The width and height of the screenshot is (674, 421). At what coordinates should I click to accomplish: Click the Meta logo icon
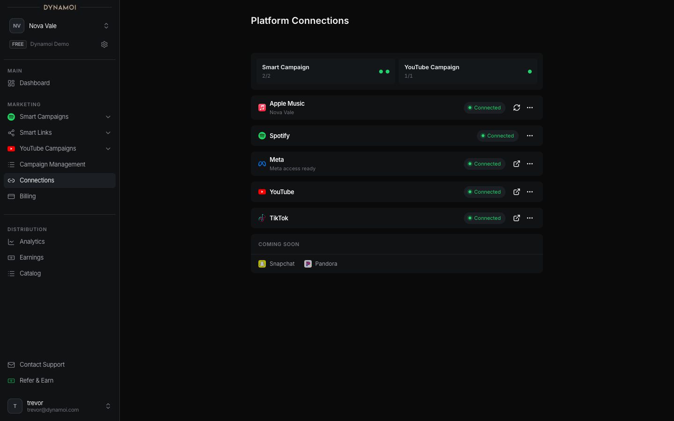click(x=262, y=164)
